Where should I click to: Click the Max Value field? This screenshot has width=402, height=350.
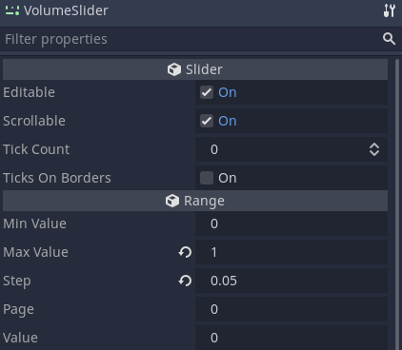pos(291,252)
